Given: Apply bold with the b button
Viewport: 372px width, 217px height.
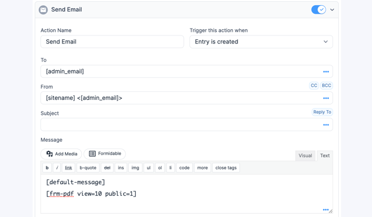Looking at the screenshot, I should [x=47, y=167].
